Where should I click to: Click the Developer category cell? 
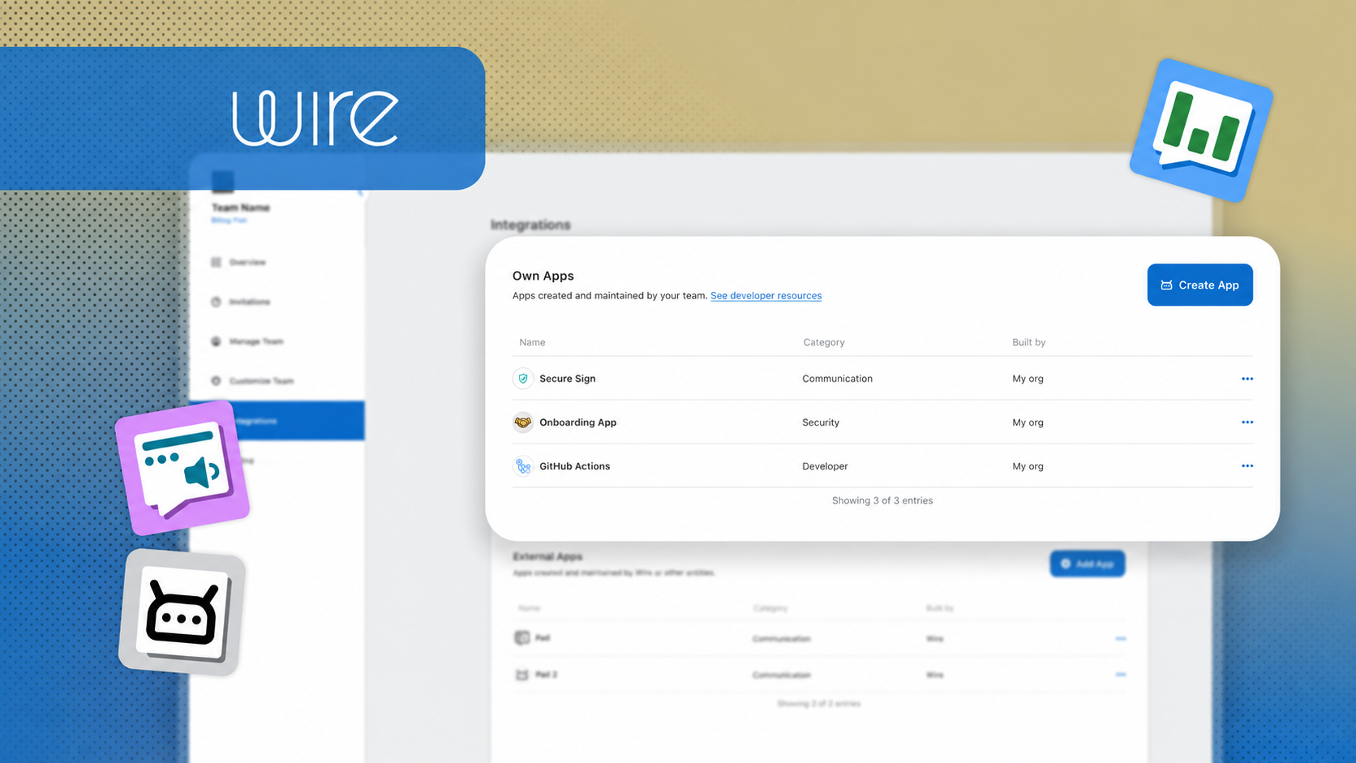tap(825, 466)
